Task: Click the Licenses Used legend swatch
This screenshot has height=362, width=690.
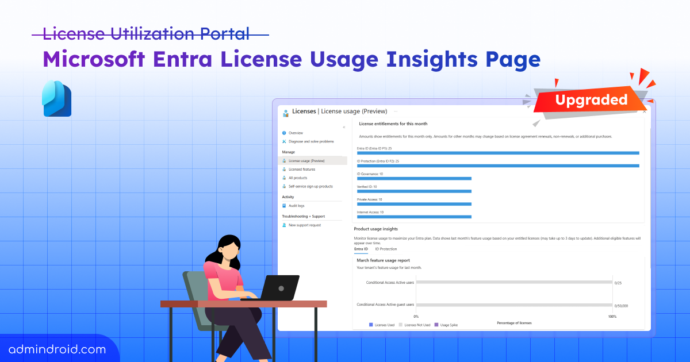Action: click(x=371, y=325)
